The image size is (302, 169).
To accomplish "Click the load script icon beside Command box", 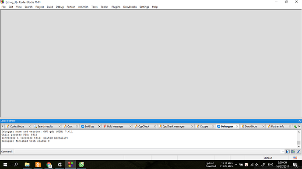I will pyautogui.click(x=293, y=152).
